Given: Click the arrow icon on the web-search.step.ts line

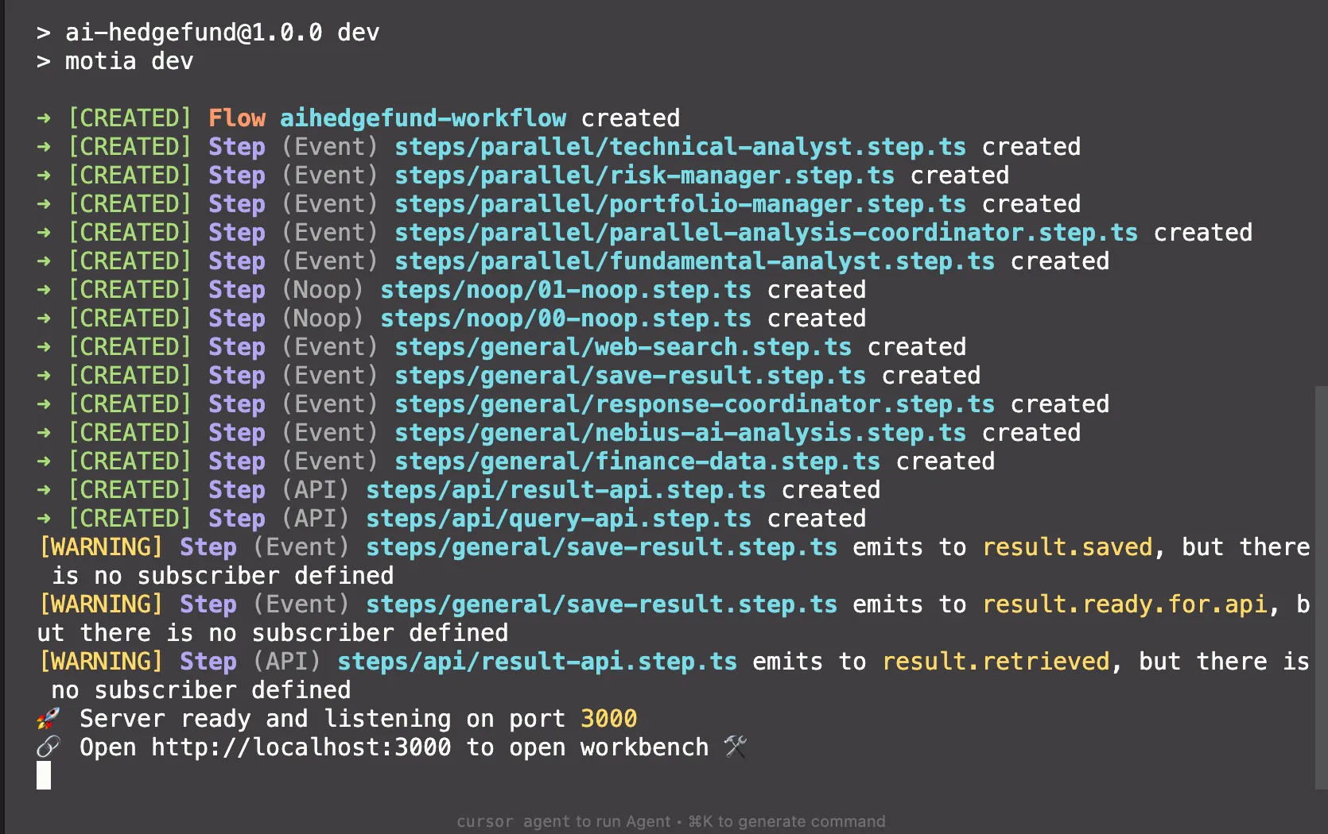Looking at the screenshot, I should pos(44,347).
